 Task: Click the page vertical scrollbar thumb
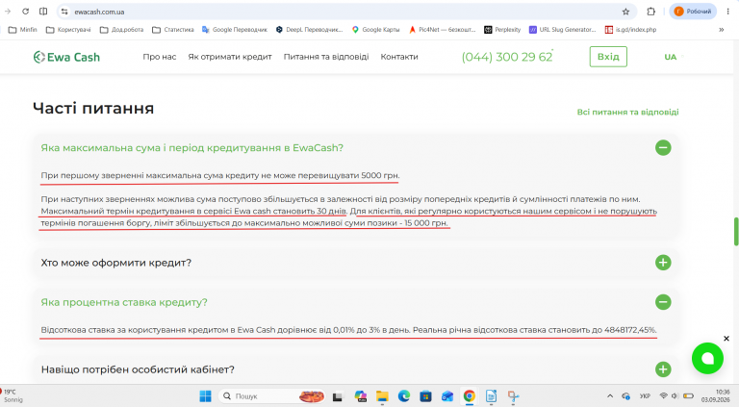click(x=736, y=231)
